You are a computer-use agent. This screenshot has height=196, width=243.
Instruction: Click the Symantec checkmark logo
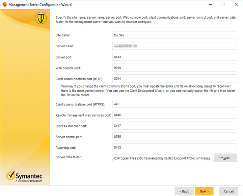tap(11, 175)
